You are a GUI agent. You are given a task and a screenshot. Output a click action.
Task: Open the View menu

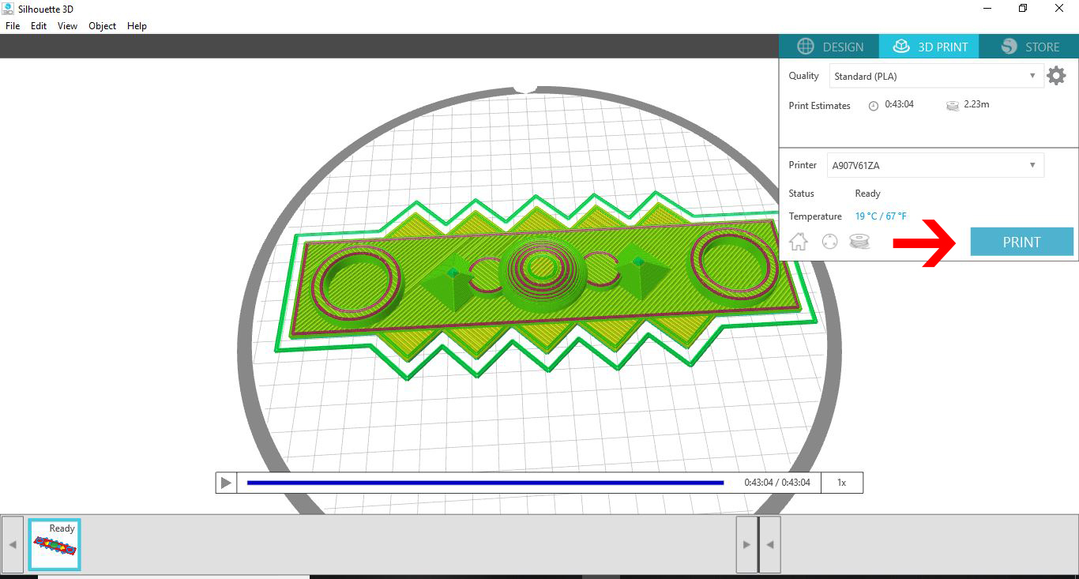point(68,26)
